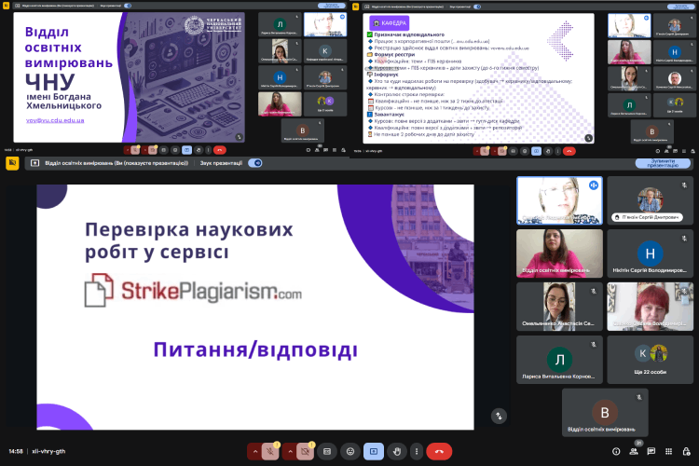
Task: Open camera options chevron in bottom Meet window
Action: click(290, 452)
